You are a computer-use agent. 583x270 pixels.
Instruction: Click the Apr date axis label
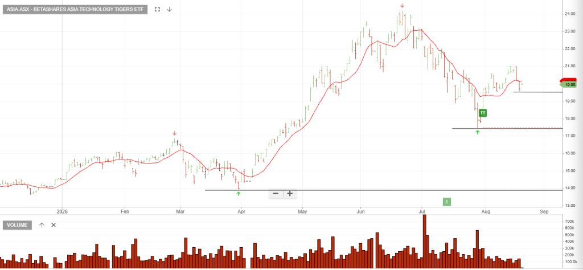coord(241,211)
